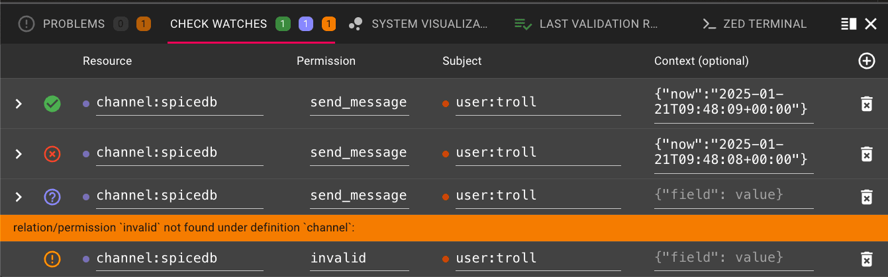Image resolution: width=888 pixels, height=277 pixels.
Task: Open the Last Validation Run tab
Action: tap(598, 24)
